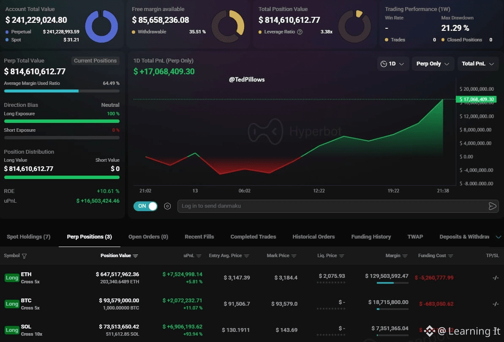Click the Current Positions button
The width and height of the screenshot is (504, 342).
tap(95, 61)
